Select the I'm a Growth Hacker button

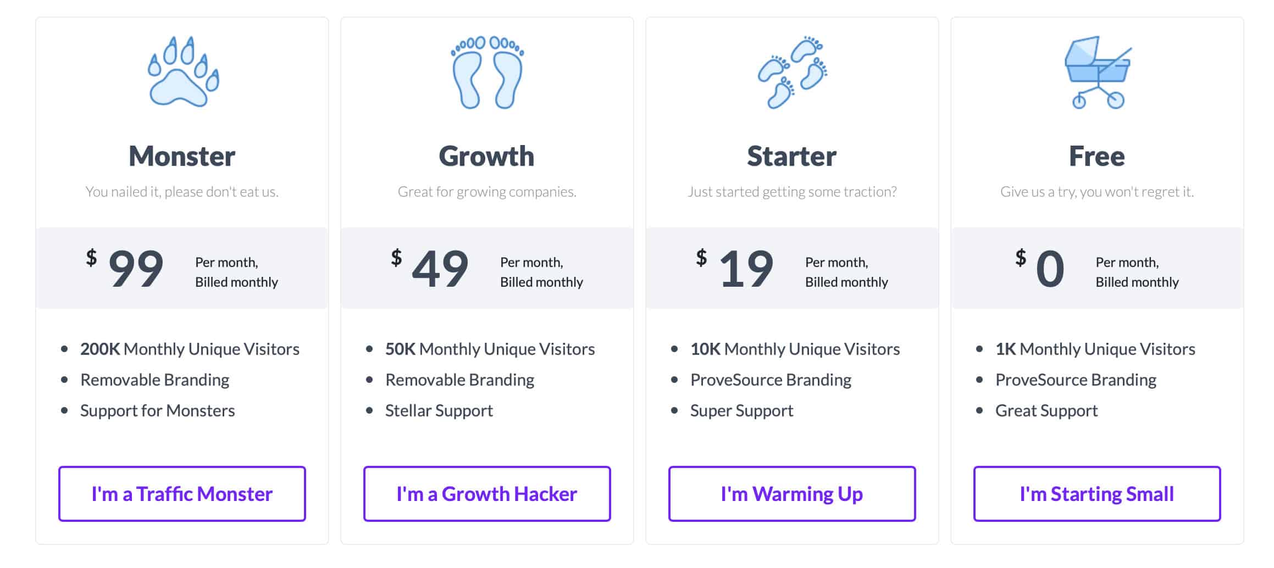tap(487, 494)
